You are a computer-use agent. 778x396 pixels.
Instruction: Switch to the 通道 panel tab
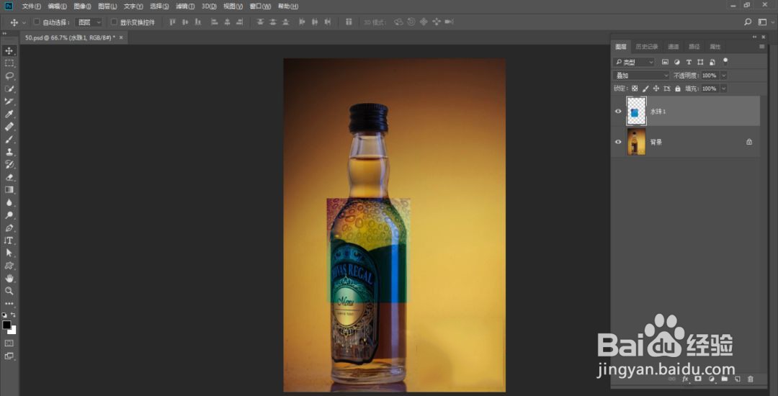(x=673, y=47)
